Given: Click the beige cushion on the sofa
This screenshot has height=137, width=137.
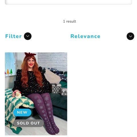Looking at the screenshot, I should click(52, 76).
